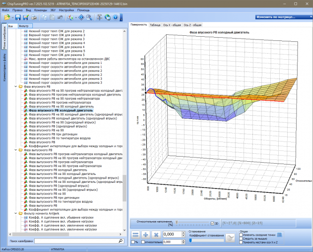This screenshot has width=313, height=252.
Task: Select Фаза впускного РВ на ХХ холодный двигатель
Action: 61,106
